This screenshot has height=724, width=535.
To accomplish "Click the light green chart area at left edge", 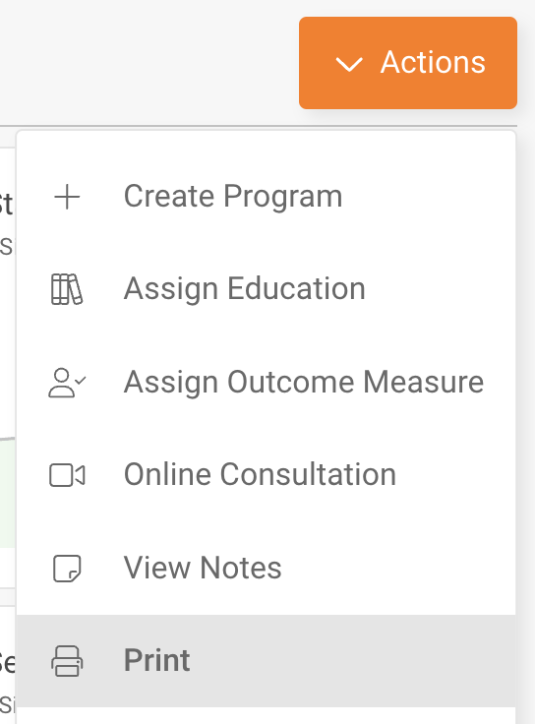I will (x=8, y=492).
